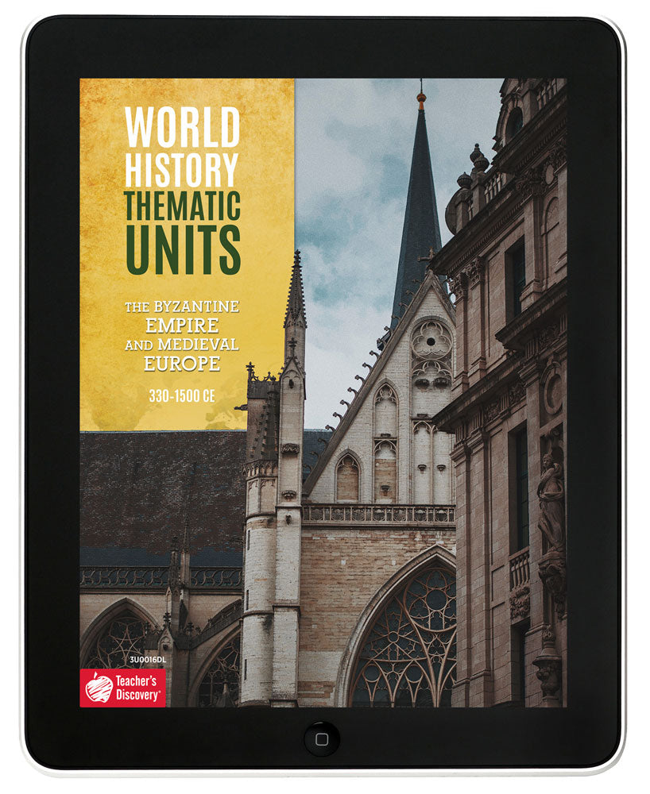Viewport: 650px width, 794px height.
Task: Click the dark slate roof on the left
Action: click(x=159, y=492)
